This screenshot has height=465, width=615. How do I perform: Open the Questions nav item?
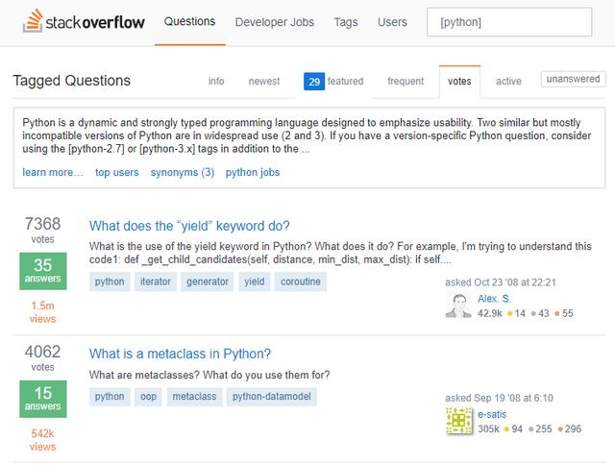tap(189, 21)
